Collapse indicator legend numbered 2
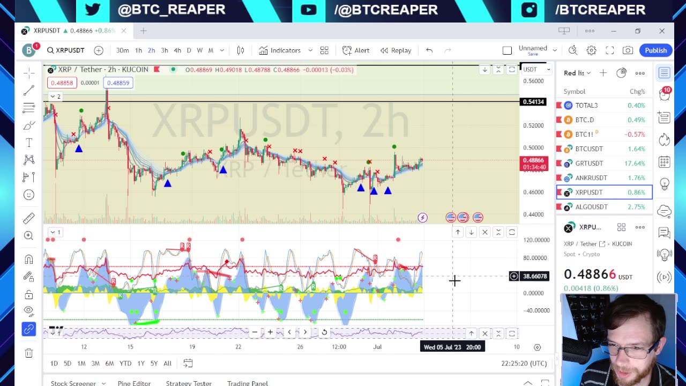Viewport: 686px width, 386px height. 55,96
